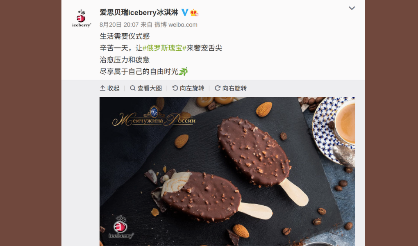Open the 8月20日 20:07 timestamp link

119,25
